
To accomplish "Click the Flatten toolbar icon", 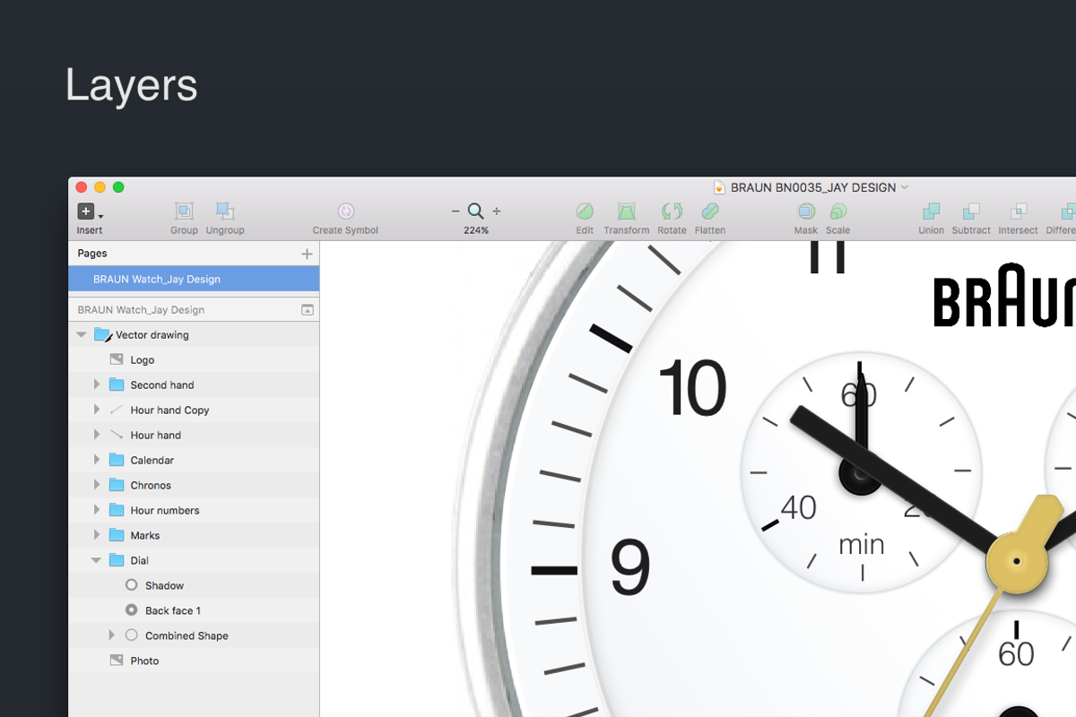I will pyautogui.click(x=710, y=212).
